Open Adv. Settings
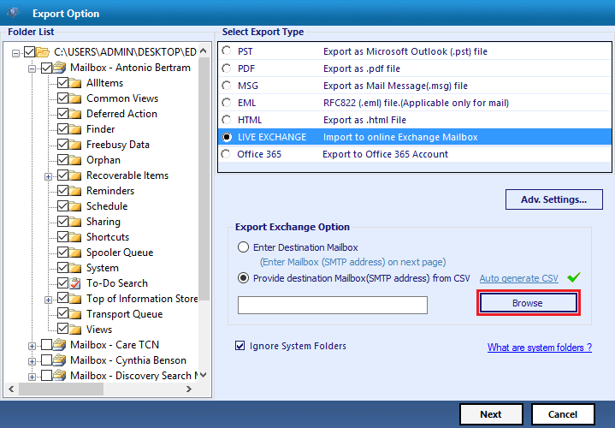Viewport: 615px width, 428px height. coord(553,199)
